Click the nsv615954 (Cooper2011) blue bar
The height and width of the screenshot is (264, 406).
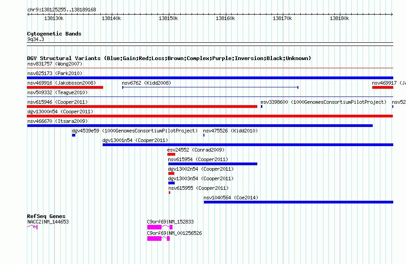coord(213,164)
